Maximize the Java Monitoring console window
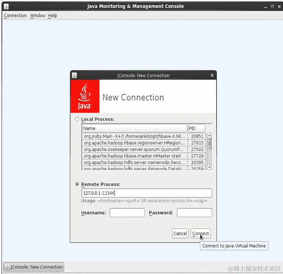 tap(272, 7)
